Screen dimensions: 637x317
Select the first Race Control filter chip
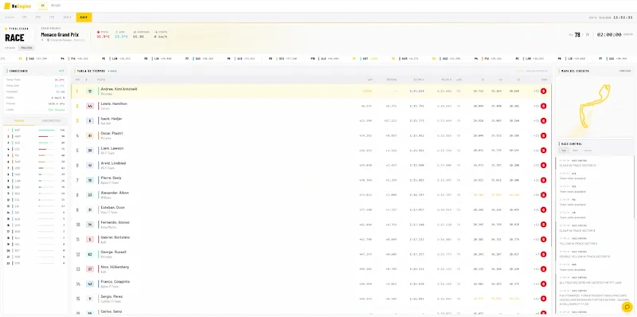pos(563,151)
